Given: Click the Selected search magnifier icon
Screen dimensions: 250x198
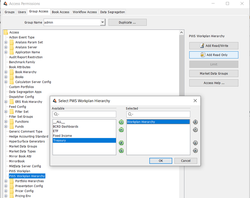Looking at the screenshot, I should click(130, 114).
